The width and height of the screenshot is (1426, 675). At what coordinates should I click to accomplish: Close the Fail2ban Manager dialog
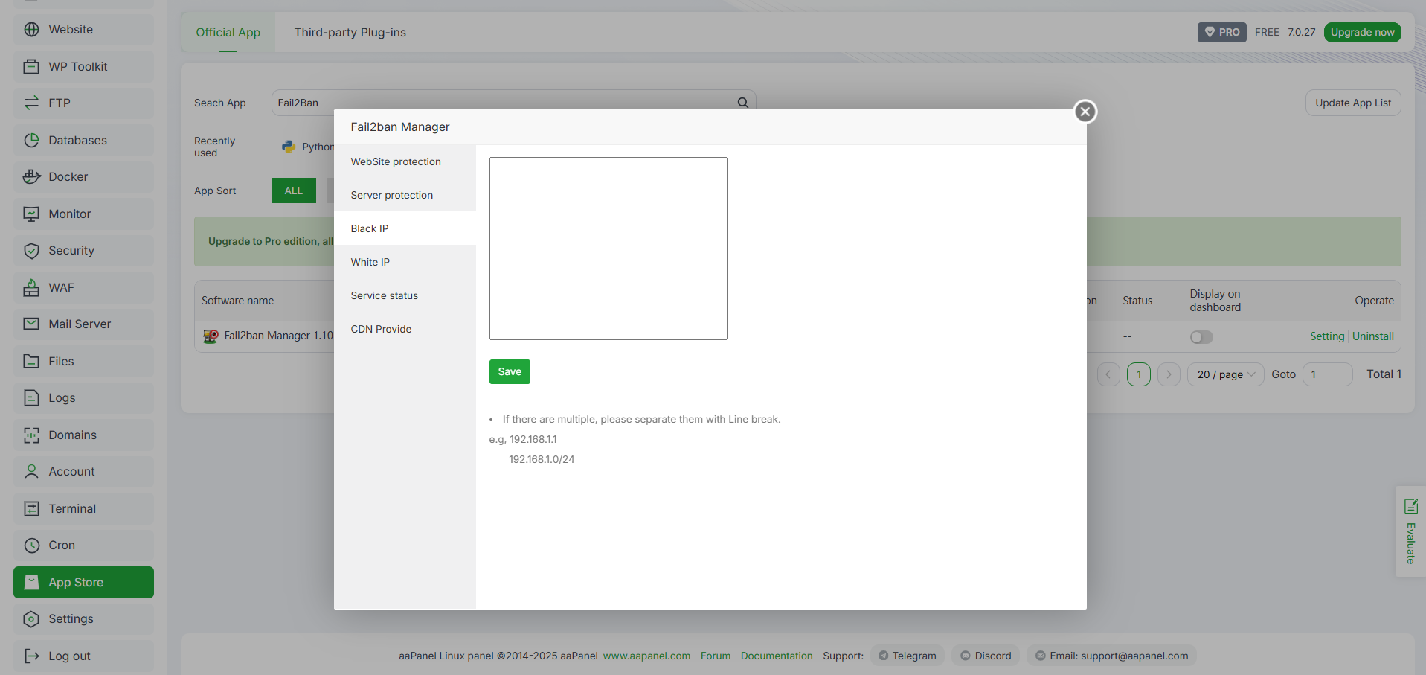coord(1085,112)
